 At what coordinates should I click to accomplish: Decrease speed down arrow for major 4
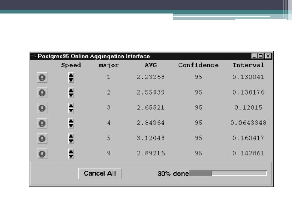click(x=71, y=126)
